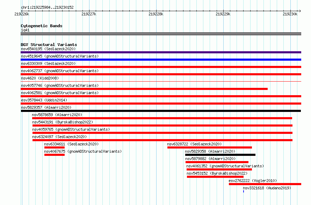This screenshot has width=311, height=205.
Task: Click the thin nsv4620 (Kidd2008) line
Action: 161,81
